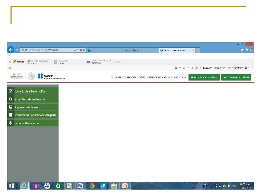Focus the sat.gob.mx address bar
The width and height of the screenshot is (261, 195).
pyautogui.click(x=47, y=50)
